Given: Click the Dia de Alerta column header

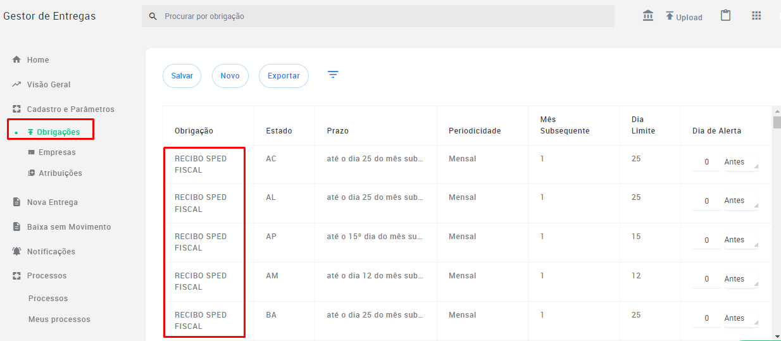Looking at the screenshot, I should point(716,131).
